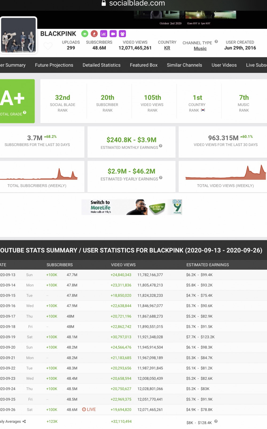
Task: Close the MoreLife ad with X icon
Action: coord(180,202)
